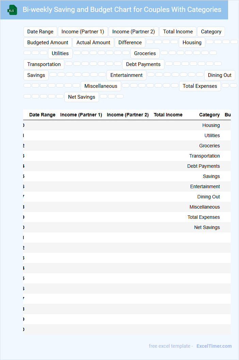Image resolution: width=239 pixels, height=360 pixels.
Task: Click the Net Savings tag
Action: tap(82, 97)
